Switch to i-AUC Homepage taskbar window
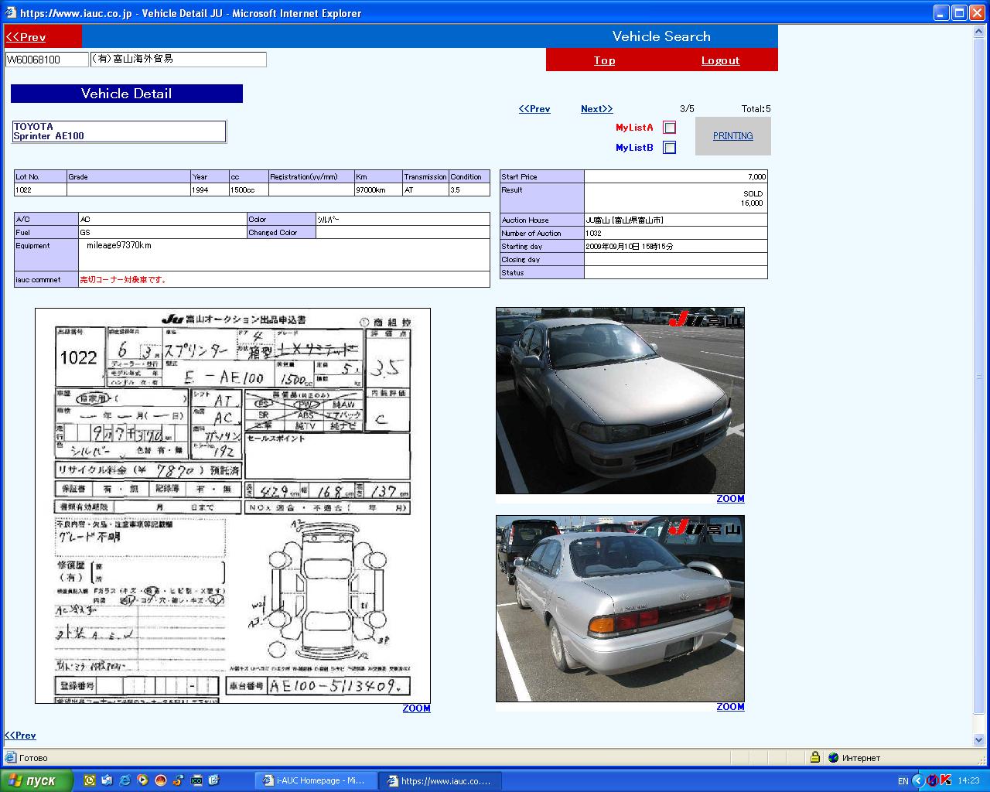Viewport: 990px width, 792px height. pos(316,780)
